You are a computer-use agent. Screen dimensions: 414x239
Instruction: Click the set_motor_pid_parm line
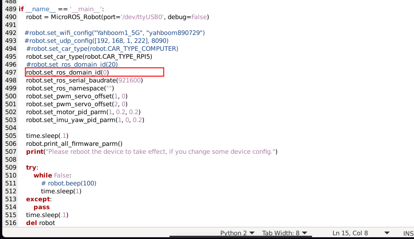(x=83, y=112)
